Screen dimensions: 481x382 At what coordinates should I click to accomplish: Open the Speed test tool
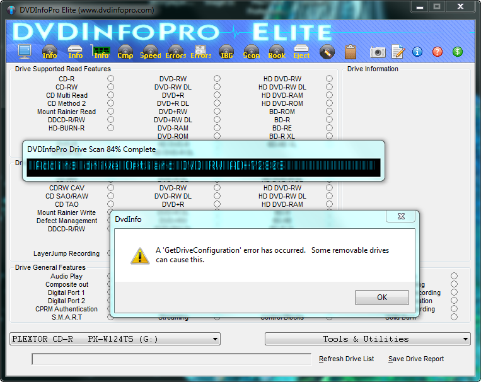(x=150, y=52)
